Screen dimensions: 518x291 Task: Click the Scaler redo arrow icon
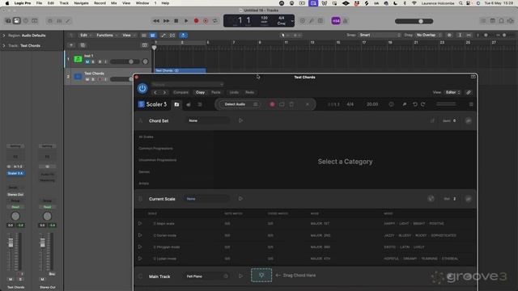[x=422, y=104]
